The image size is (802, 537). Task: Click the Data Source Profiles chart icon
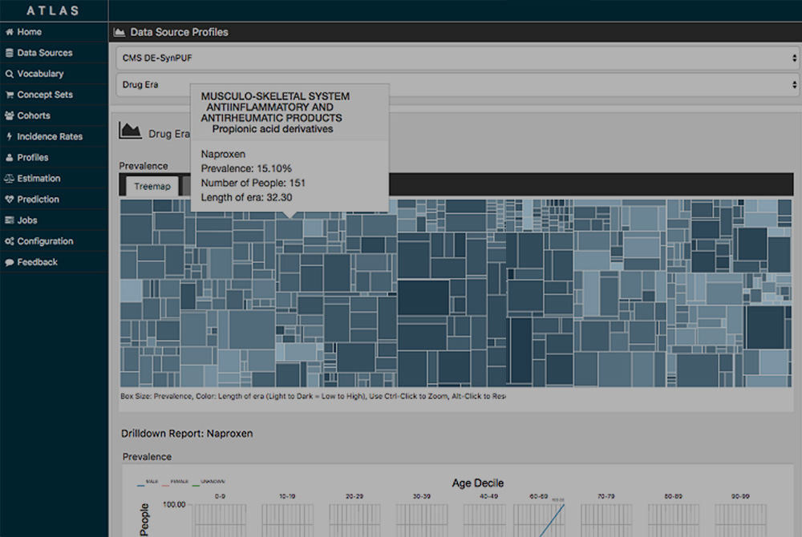119,32
